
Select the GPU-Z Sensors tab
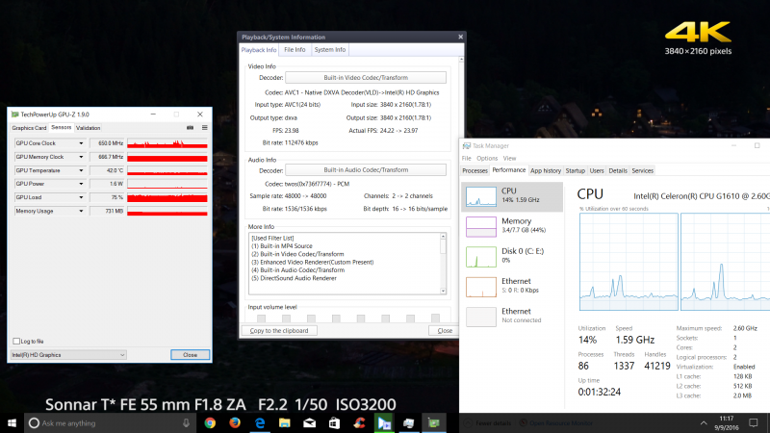pos(62,128)
